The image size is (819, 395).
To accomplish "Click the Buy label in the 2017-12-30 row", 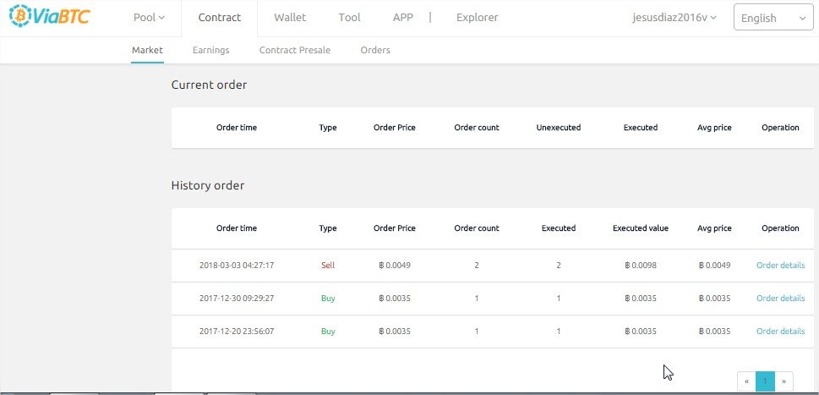I will 328,299.
